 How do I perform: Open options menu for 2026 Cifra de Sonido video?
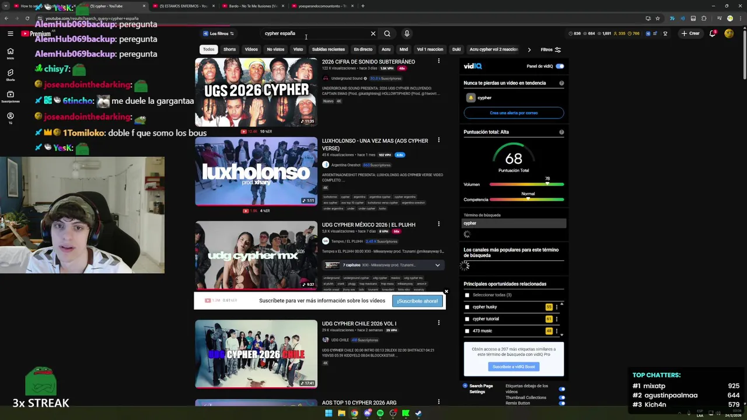[439, 61]
